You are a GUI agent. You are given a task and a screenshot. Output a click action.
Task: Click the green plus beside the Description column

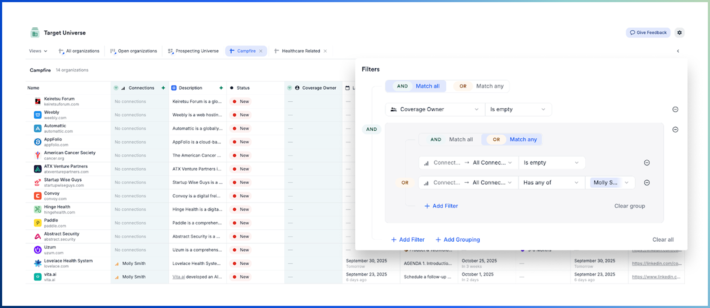221,88
